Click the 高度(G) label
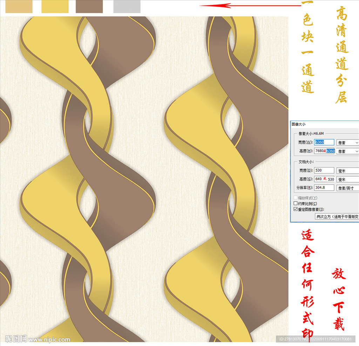 coord(306,179)
